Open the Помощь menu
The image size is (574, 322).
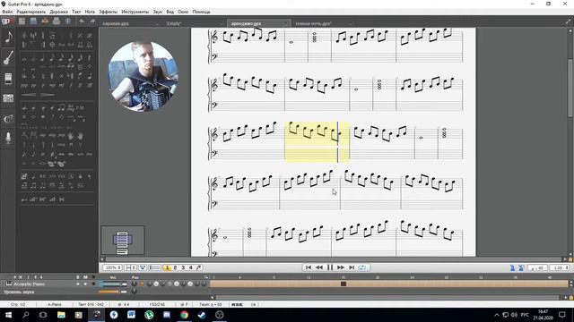click(x=201, y=12)
